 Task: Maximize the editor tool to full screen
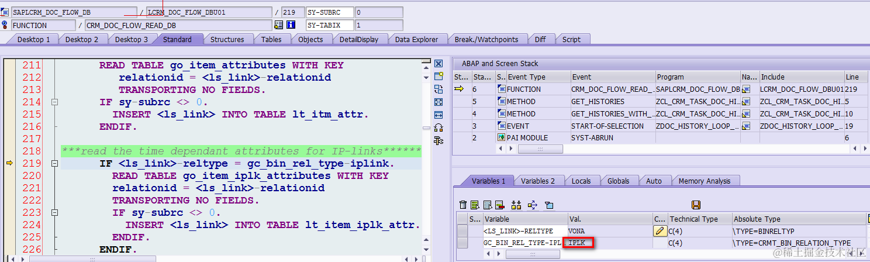point(439,102)
